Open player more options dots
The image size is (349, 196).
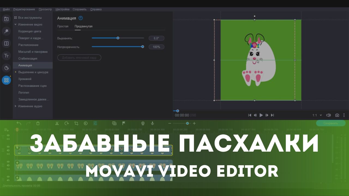pos(344,115)
